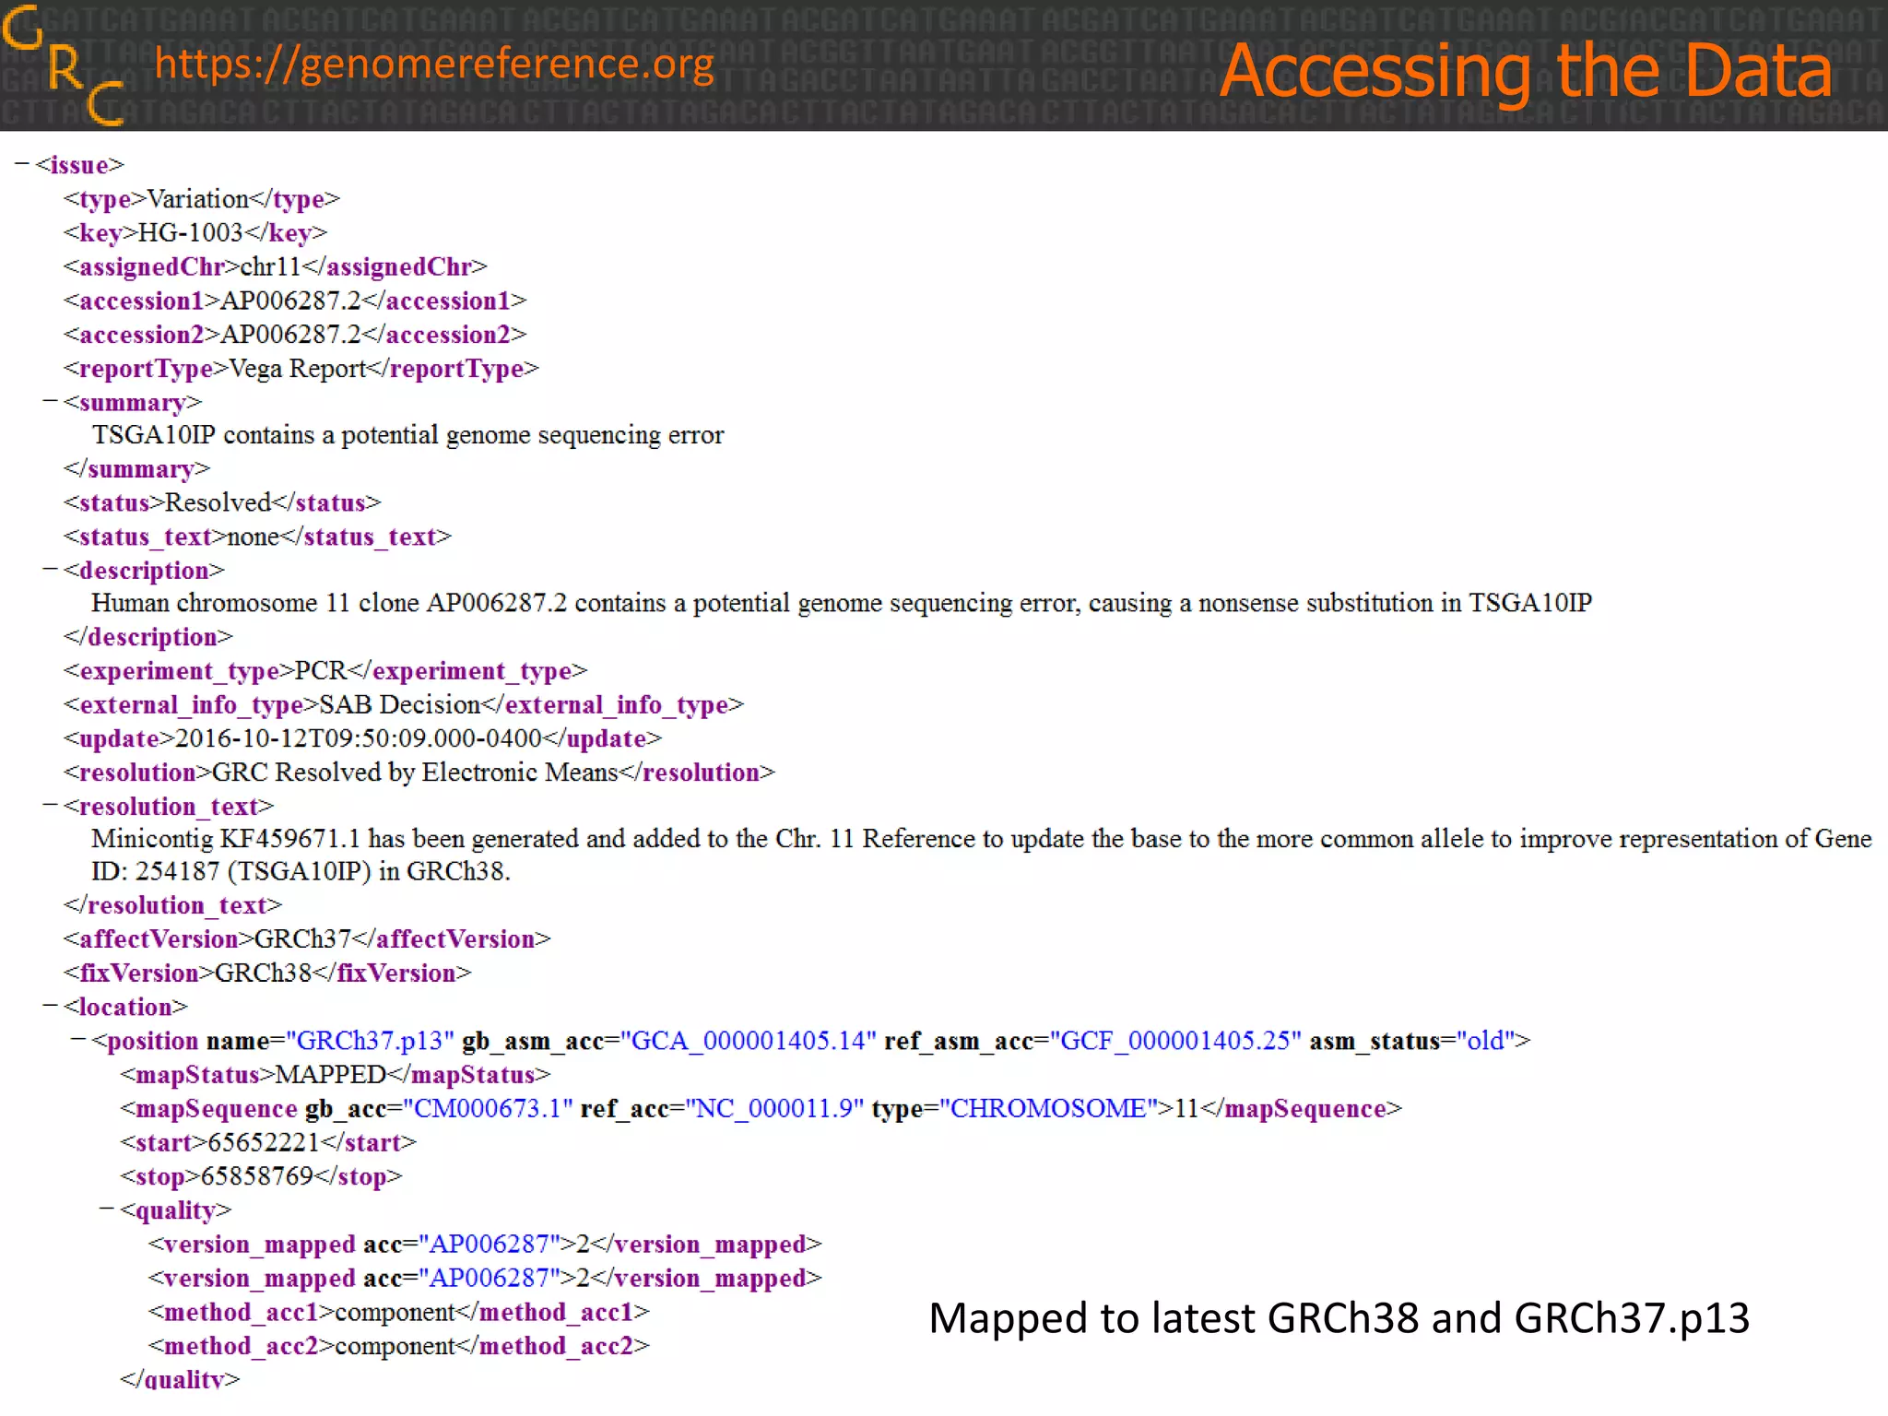Click the method_acc2 component line
This screenshot has width=1888, height=1416.
pyautogui.click(x=398, y=1346)
